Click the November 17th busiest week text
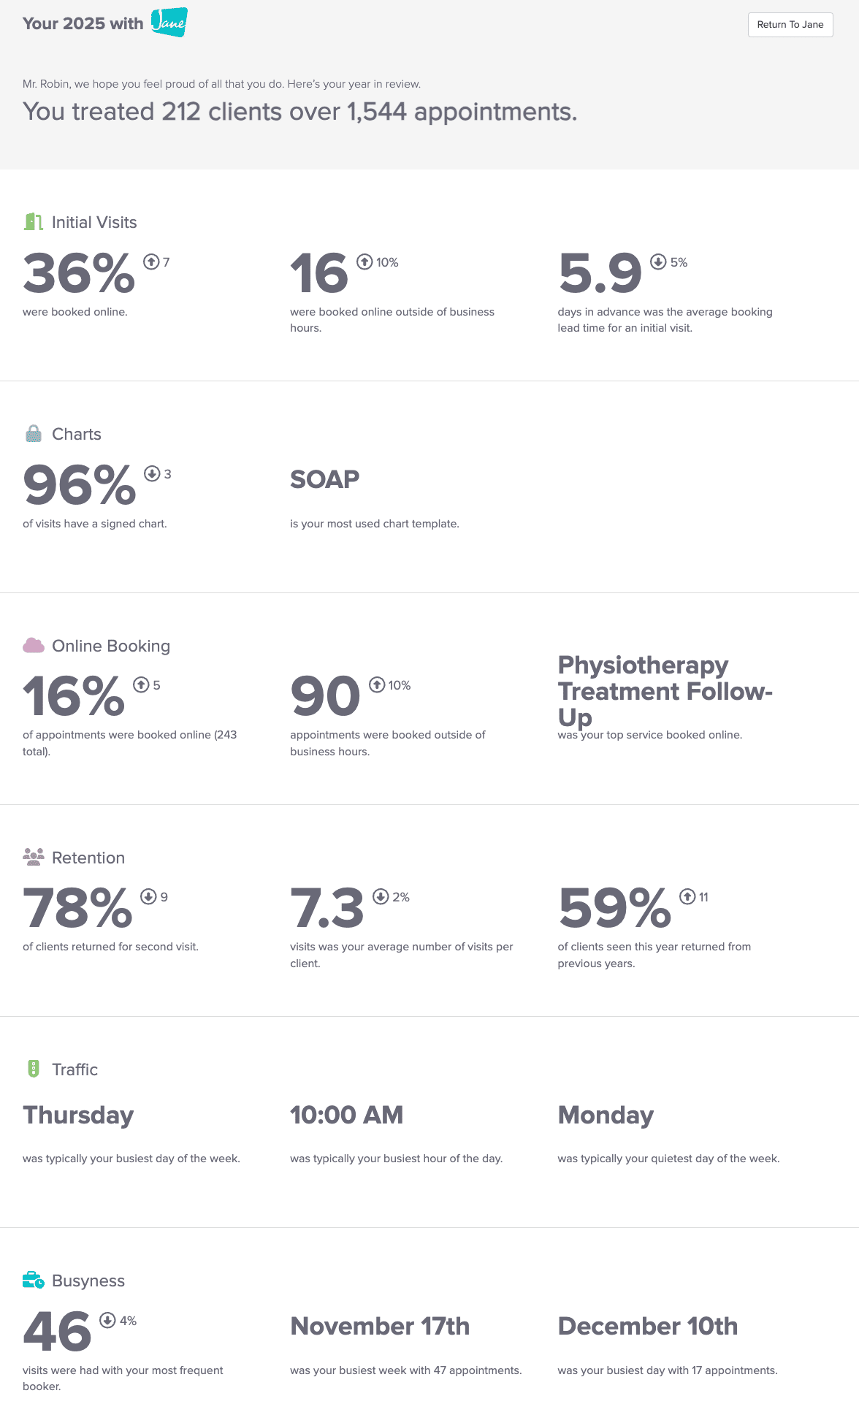The width and height of the screenshot is (859, 1423). pos(380,1327)
